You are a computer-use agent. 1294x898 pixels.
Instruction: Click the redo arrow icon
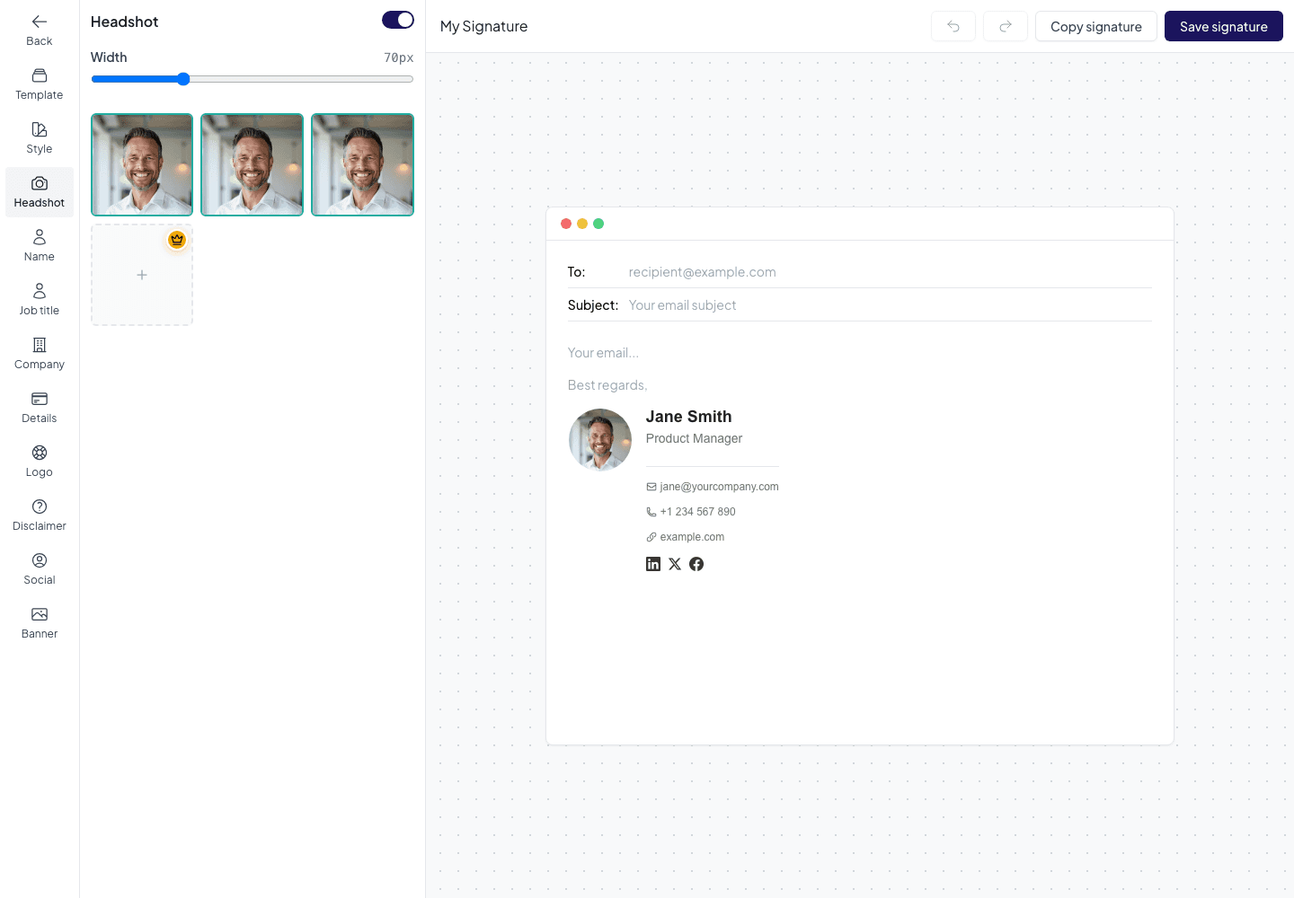tap(1006, 27)
